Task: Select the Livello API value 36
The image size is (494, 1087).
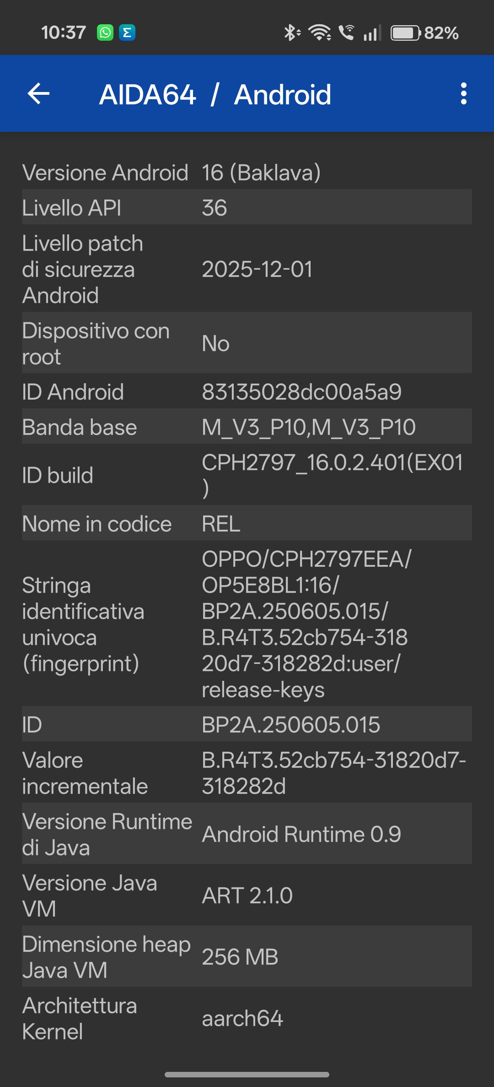Action: pyautogui.click(x=215, y=208)
